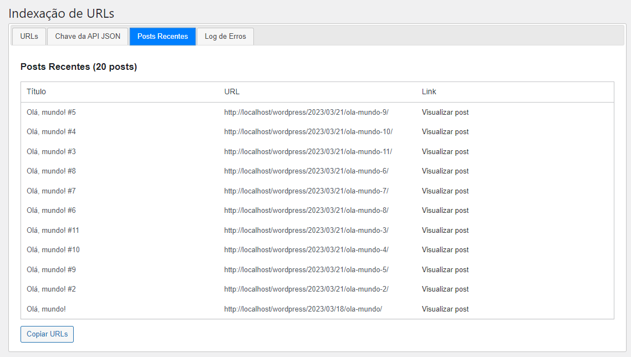Click the unnumbered Olá, mundo! title
Viewport: 631px width, 357px height.
(x=46, y=309)
